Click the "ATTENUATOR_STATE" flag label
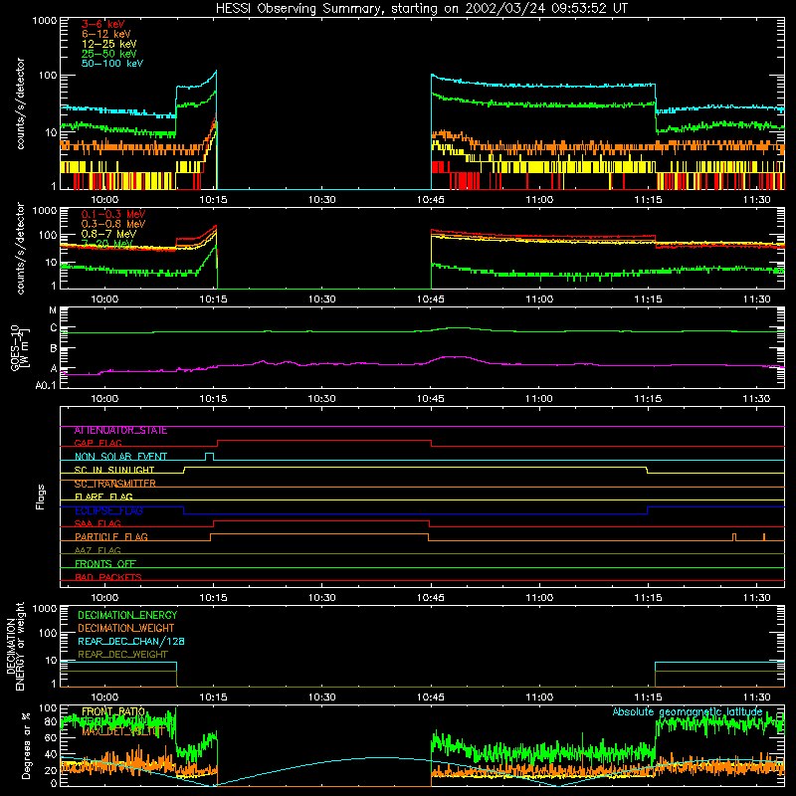 click(120, 431)
